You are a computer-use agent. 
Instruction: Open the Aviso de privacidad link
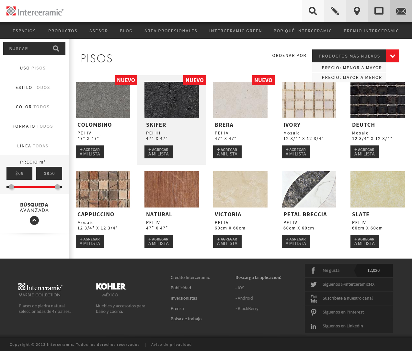tap(171, 345)
